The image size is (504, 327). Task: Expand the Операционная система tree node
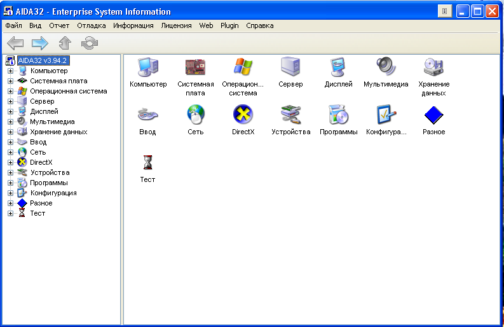[x=10, y=91]
